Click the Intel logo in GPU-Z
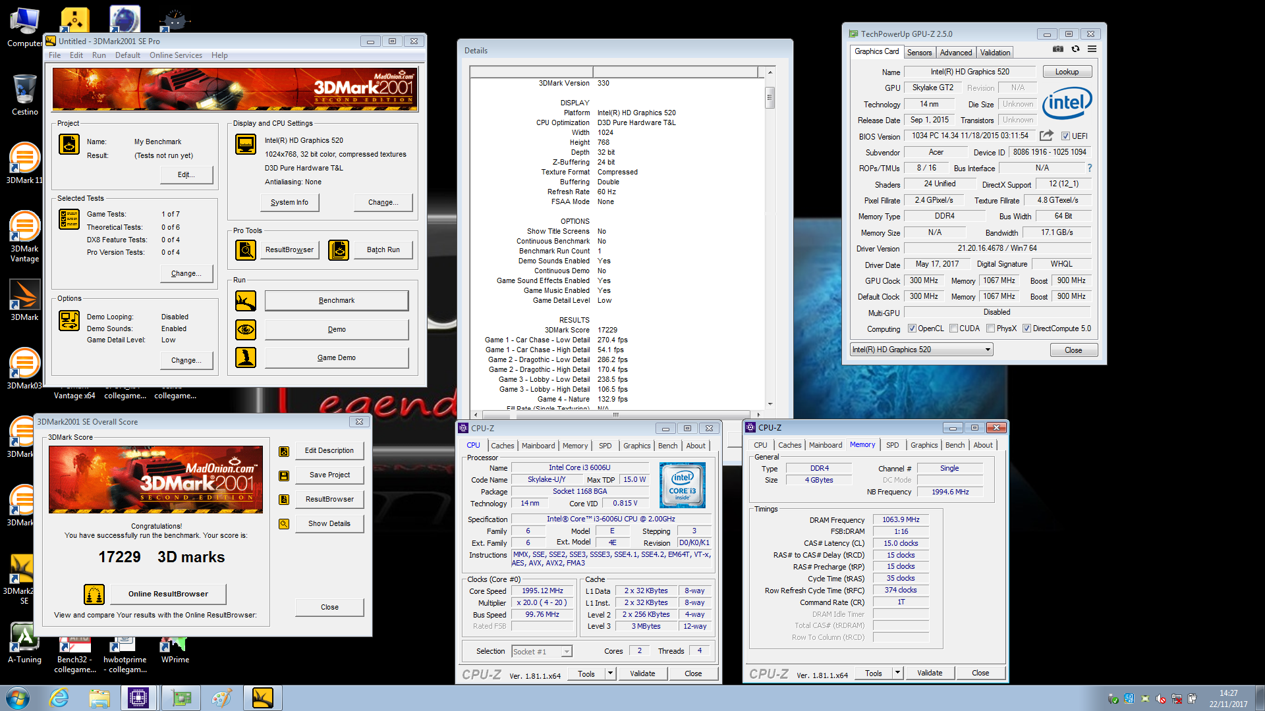 tap(1067, 103)
